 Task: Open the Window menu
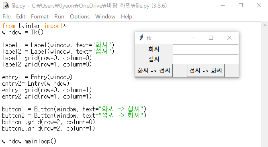(105, 16)
